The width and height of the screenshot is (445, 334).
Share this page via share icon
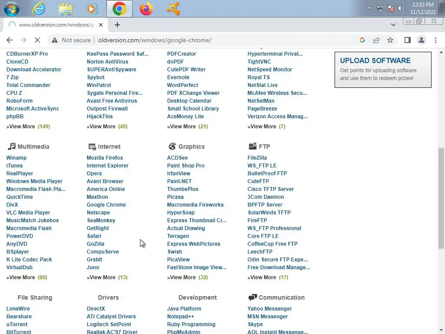(x=376, y=40)
